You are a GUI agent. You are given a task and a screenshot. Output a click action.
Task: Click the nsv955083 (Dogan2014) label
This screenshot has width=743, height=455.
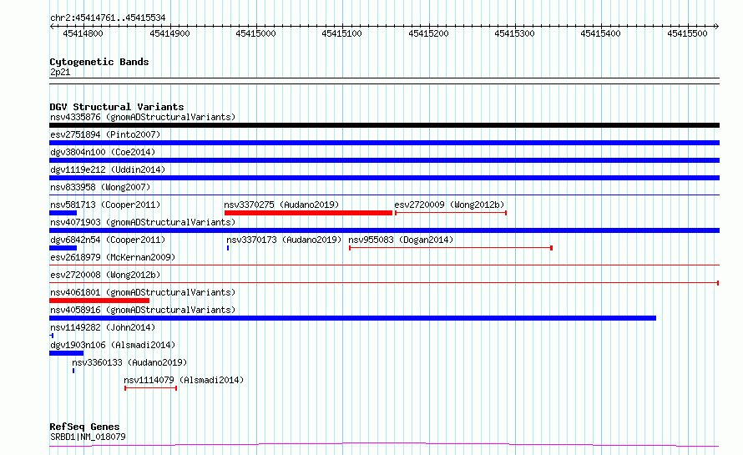point(401,240)
